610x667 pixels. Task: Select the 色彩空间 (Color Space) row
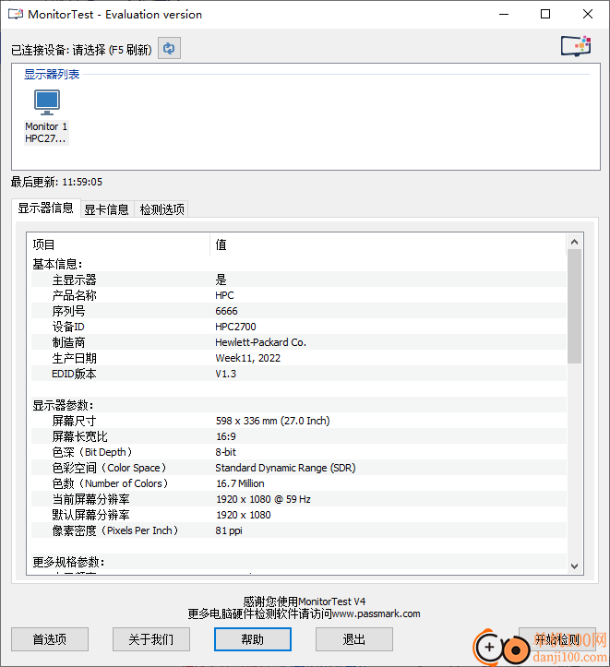point(299,468)
